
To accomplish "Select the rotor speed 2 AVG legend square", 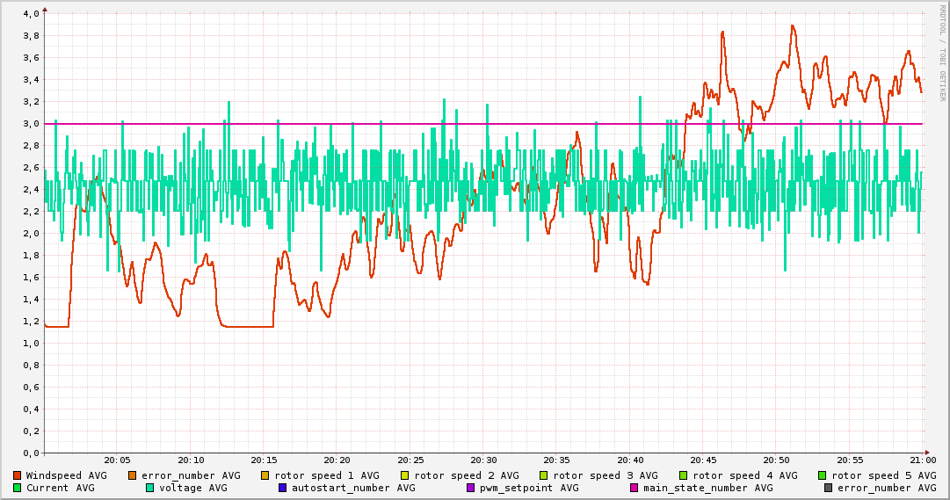I will [x=405, y=475].
